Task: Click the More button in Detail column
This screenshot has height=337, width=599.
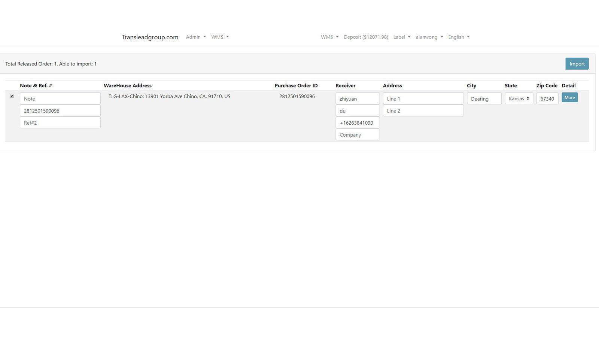Action: 569,97
